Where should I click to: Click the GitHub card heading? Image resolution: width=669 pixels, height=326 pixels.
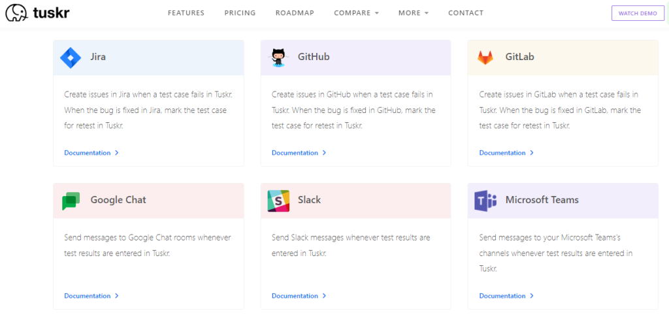pos(314,57)
